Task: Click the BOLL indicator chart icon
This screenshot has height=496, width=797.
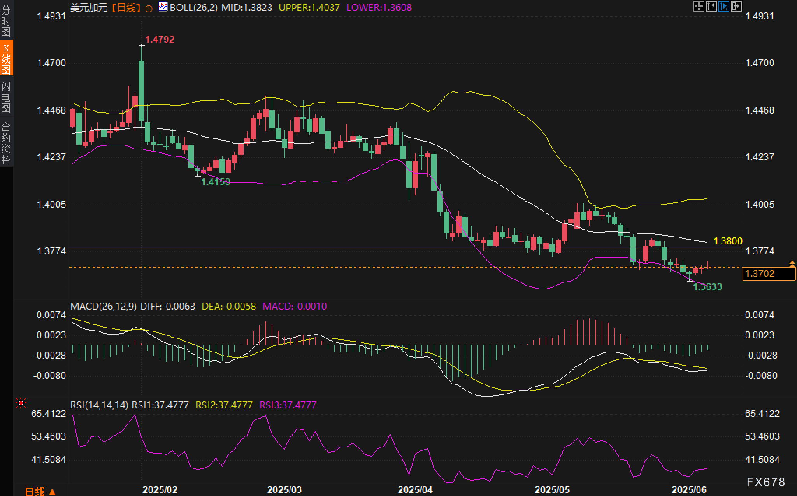Action: click(x=163, y=7)
